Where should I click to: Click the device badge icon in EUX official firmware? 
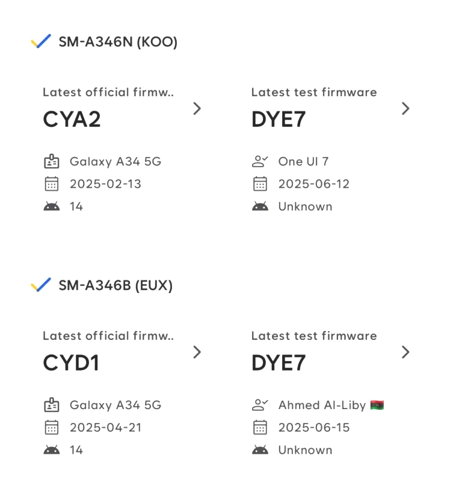(x=51, y=405)
